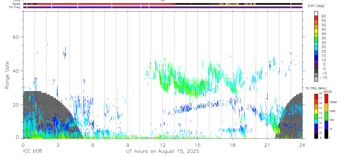Click the y-axis Range Gate tick '60'
The width and height of the screenshot is (340, 157).
point(16,37)
